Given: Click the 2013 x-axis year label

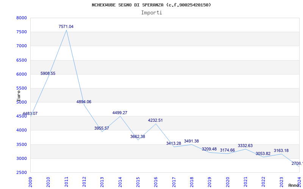Looking at the screenshot, I should coord(102,182).
